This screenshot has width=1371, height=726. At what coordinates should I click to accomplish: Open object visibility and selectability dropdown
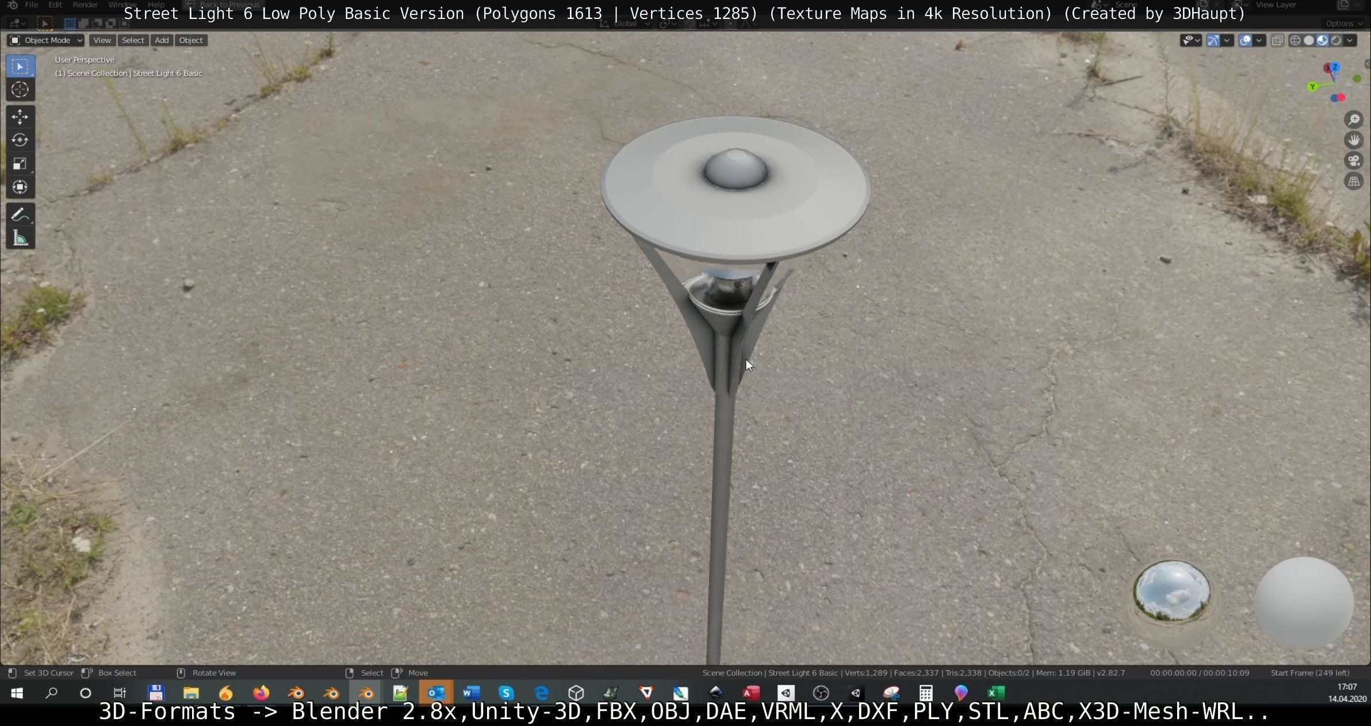pos(1190,40)
